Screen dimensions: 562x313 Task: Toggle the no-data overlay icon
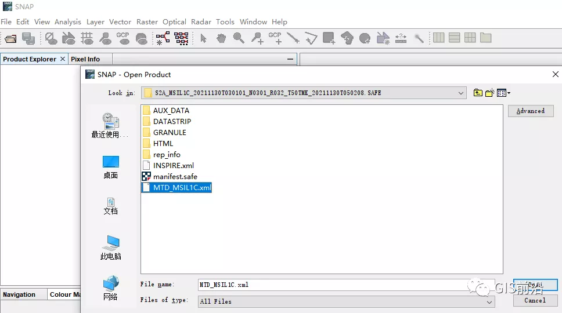[x=51, y=38]
